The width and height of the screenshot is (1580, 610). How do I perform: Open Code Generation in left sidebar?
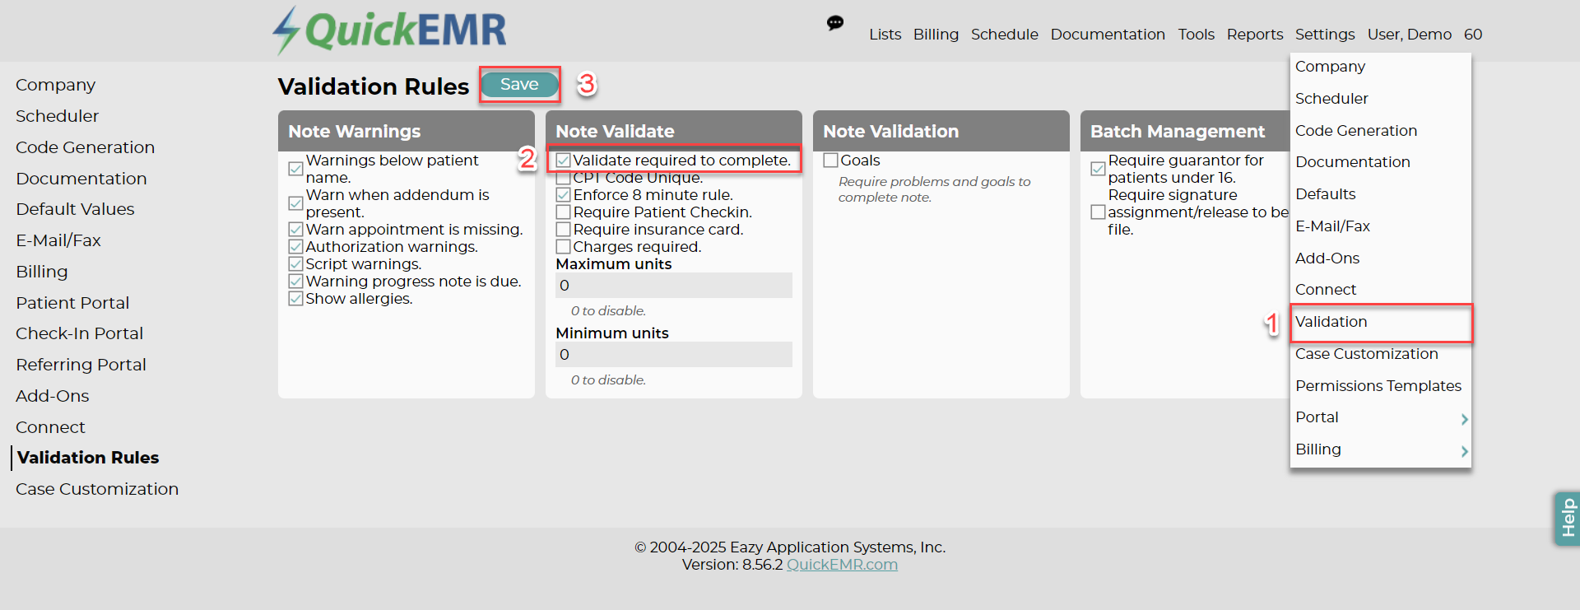click(86, 147)
